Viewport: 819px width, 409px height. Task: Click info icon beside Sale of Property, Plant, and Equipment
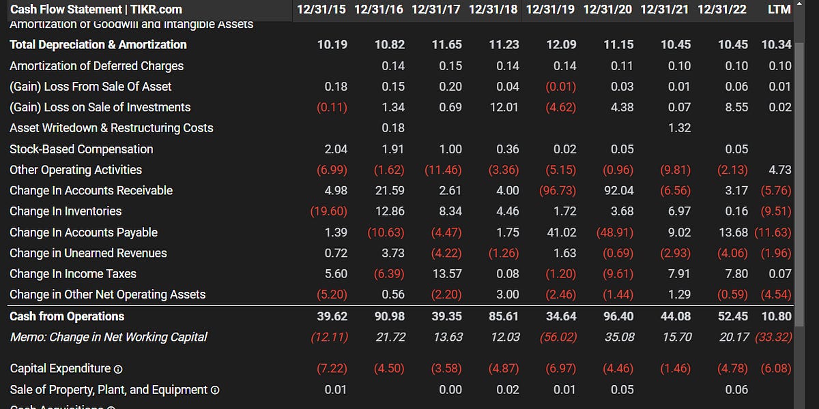point(215,390)
